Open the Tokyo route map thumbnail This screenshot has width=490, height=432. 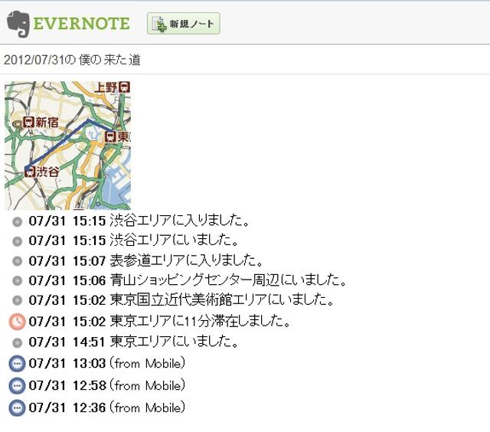67,146
